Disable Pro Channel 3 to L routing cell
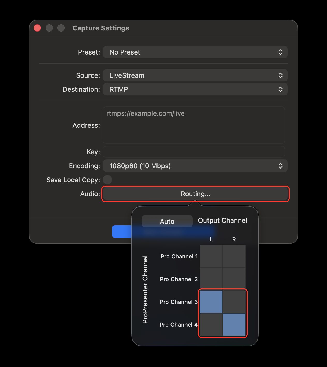 point(211,302)
